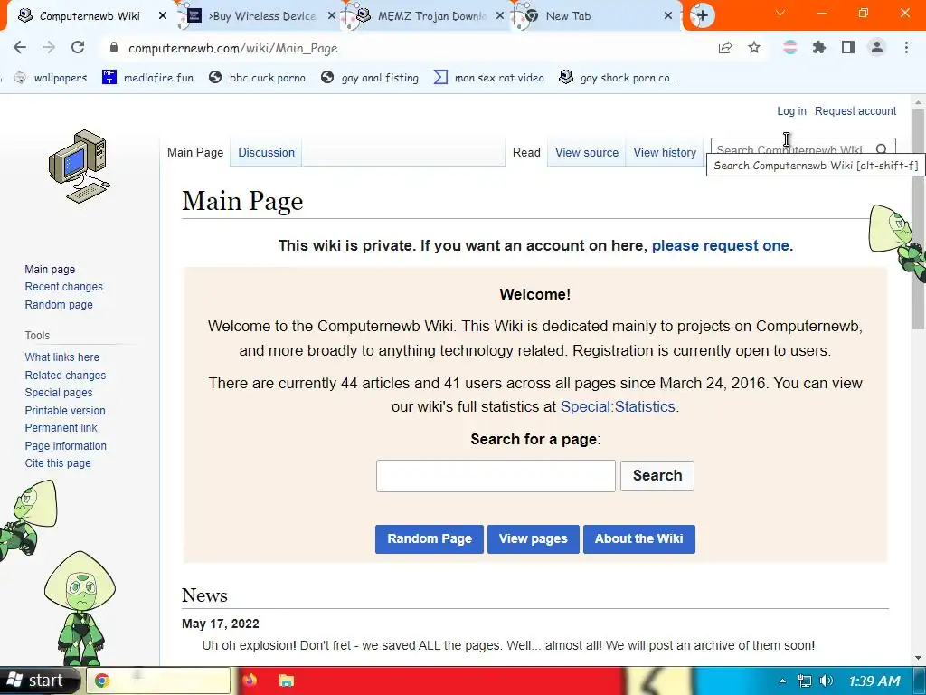Click the network tray icon
Image resolution: width=926 pixels, height=695 pixels.
[804, 681]
